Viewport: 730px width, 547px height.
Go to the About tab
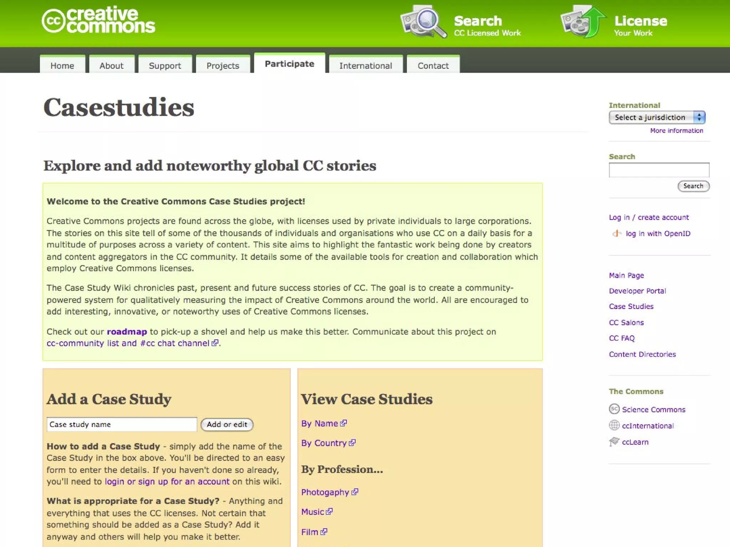click(111, 66)
